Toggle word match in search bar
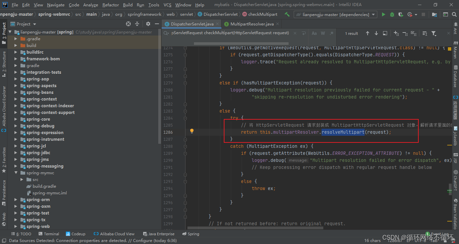This screenshot has height=244, width=459. click(x=323, y=33)
